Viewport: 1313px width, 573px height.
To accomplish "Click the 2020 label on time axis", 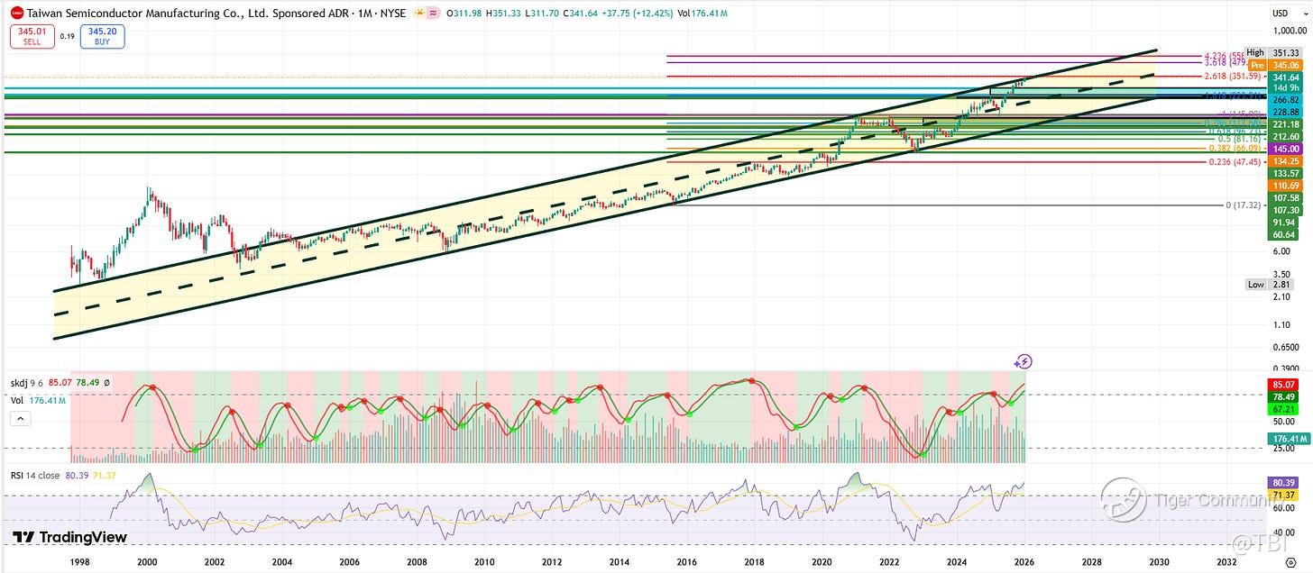I will 822,561.
